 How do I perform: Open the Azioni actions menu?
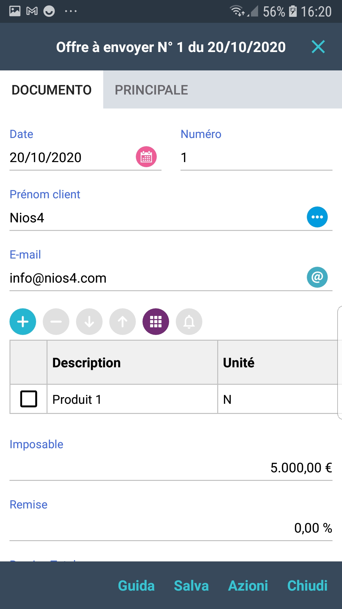[x=248, y=586]
